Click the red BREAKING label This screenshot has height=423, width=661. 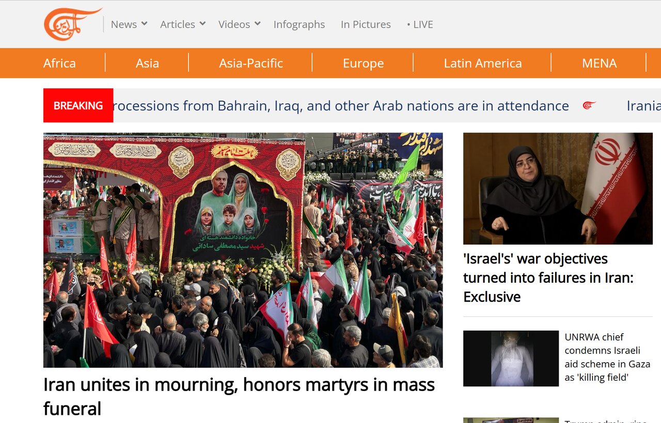point(78,105)
